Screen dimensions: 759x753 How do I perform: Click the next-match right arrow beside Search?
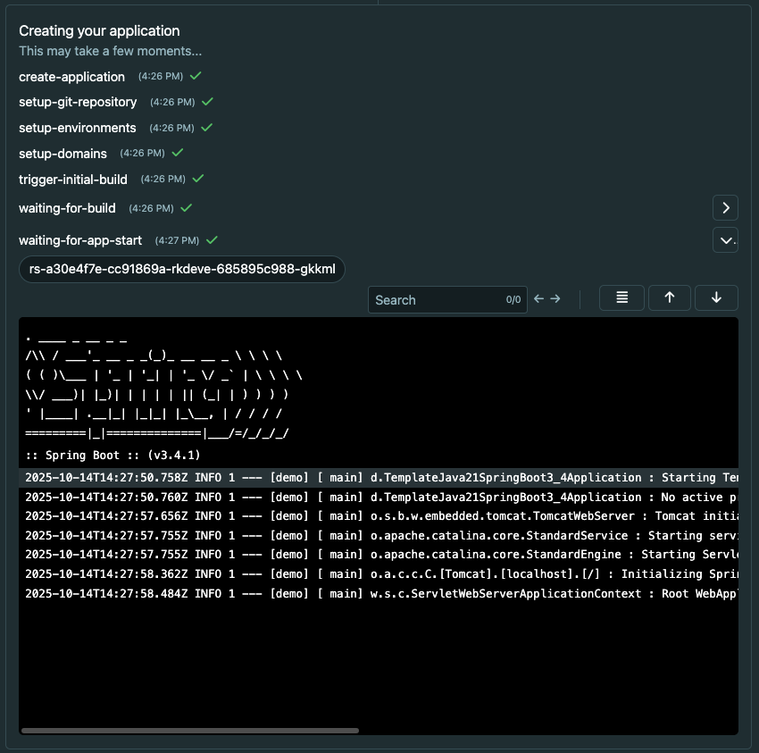tap(556, 299)
